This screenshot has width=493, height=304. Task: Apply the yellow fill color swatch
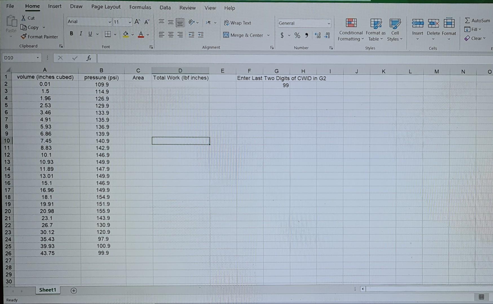point(126,35)
